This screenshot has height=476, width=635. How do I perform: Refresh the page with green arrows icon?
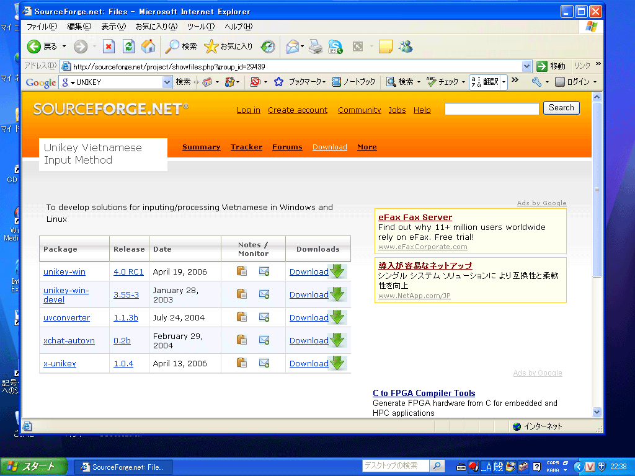[x=128, y=46]
